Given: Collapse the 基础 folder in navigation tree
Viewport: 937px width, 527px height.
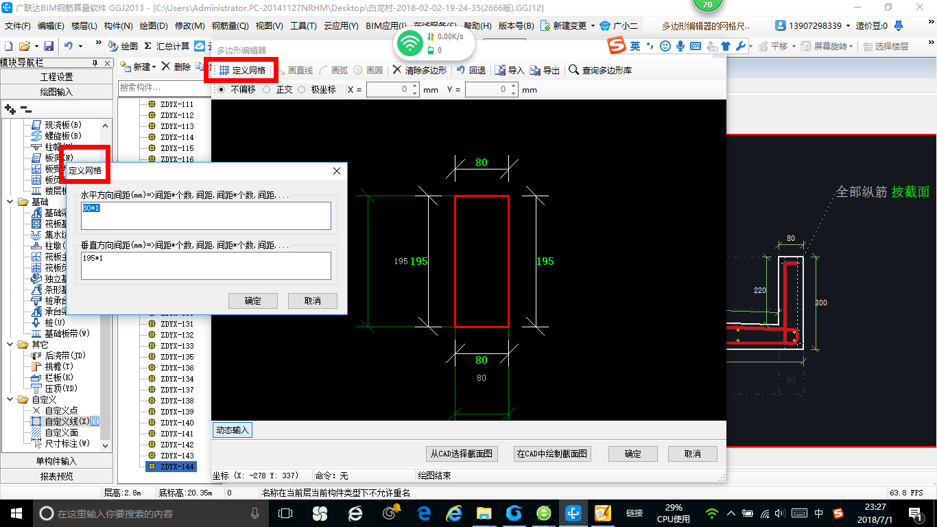Looking at the screenshot, I should point(10,202).
